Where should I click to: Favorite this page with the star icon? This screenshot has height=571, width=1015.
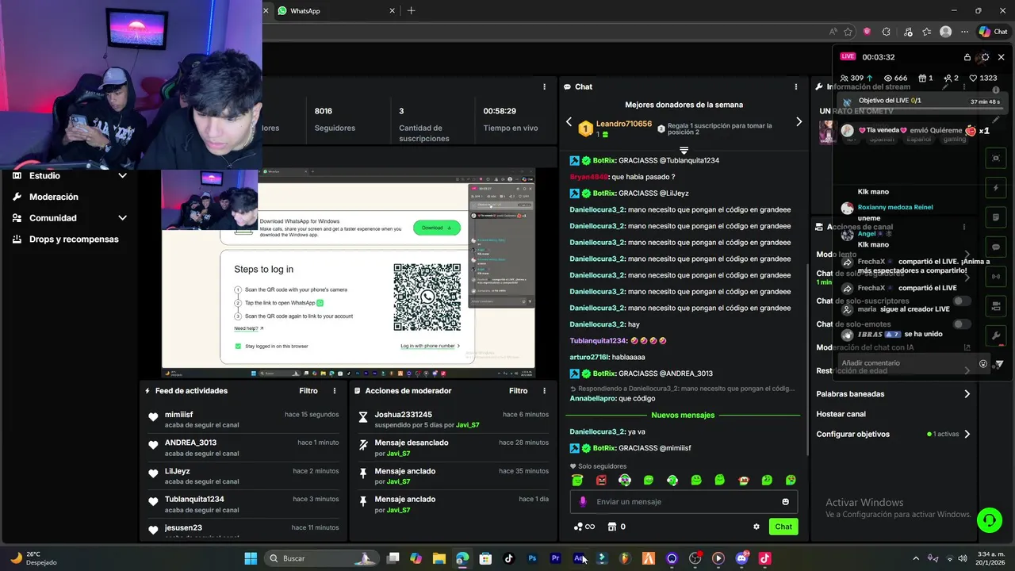pyautogui.click(x=848, y=32)
